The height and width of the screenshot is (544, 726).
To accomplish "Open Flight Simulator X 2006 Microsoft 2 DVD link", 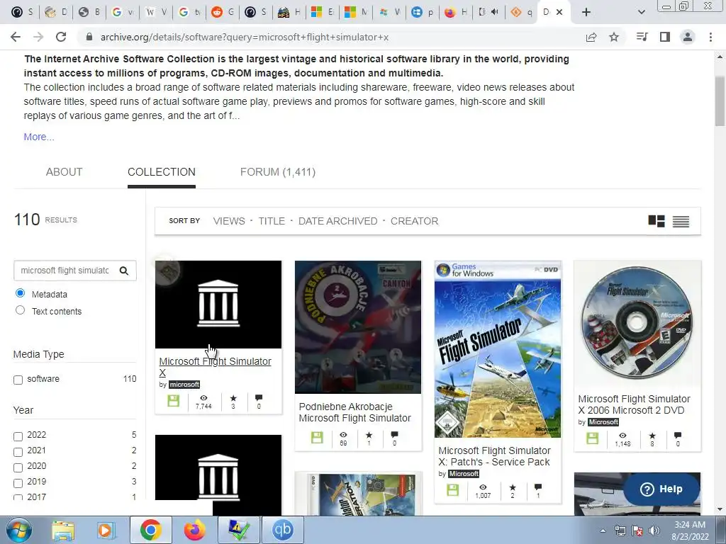I will [634, 404].
